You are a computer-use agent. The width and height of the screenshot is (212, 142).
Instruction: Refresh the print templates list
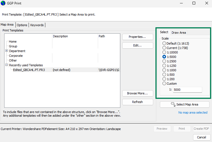click(138, 102)
